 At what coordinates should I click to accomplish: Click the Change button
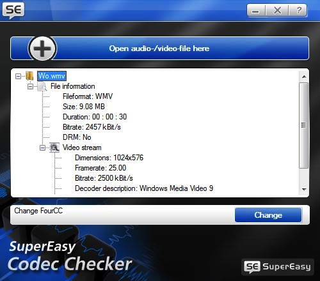pyautogui.click(x=268, y=215)
